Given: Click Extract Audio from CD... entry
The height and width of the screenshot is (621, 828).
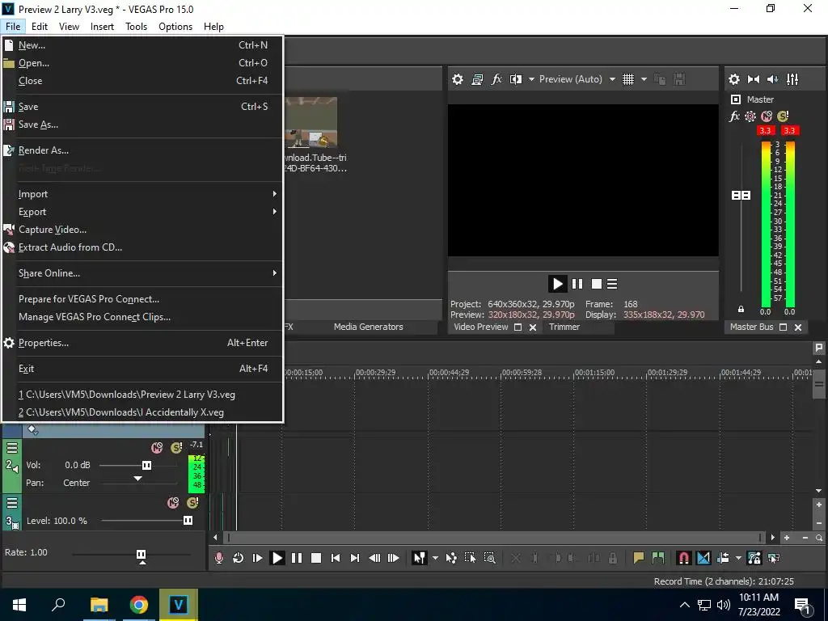Looking at the screenshot, I should 142,247.
